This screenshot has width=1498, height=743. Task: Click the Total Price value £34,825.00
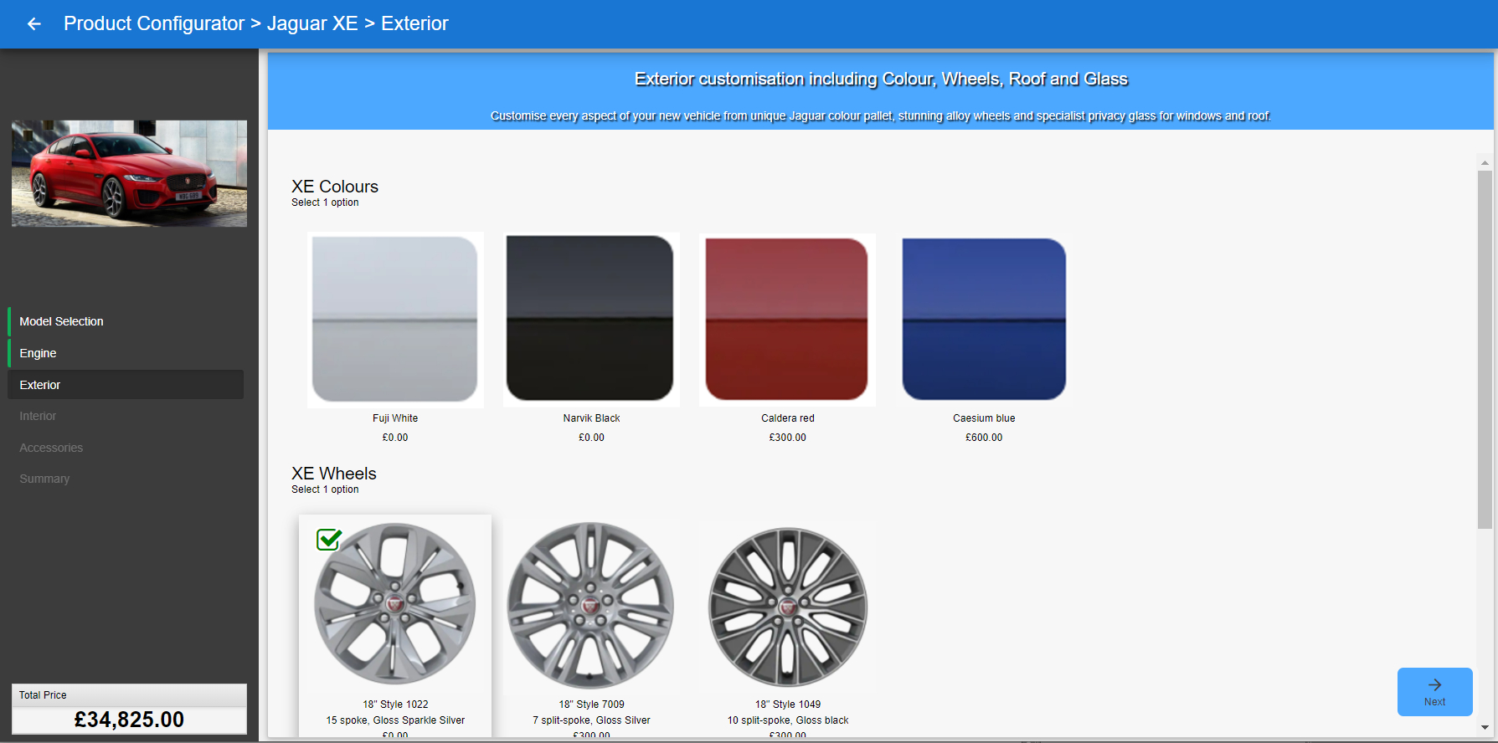[129, 720]
